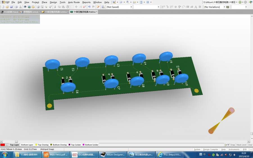This screenshot has width=253, height=158.
Task: Switch to the PCB封装.PcbLib tab
Action: pos(10,12)
